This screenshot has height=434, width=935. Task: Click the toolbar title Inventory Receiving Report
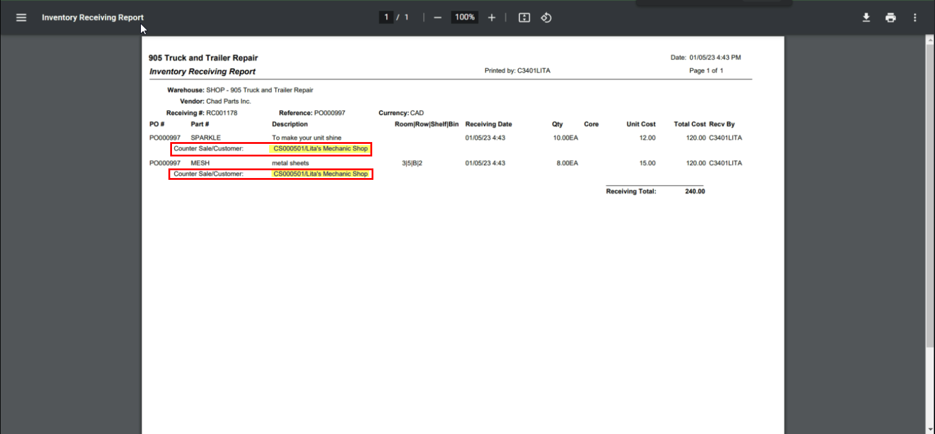tap(93, 17)
